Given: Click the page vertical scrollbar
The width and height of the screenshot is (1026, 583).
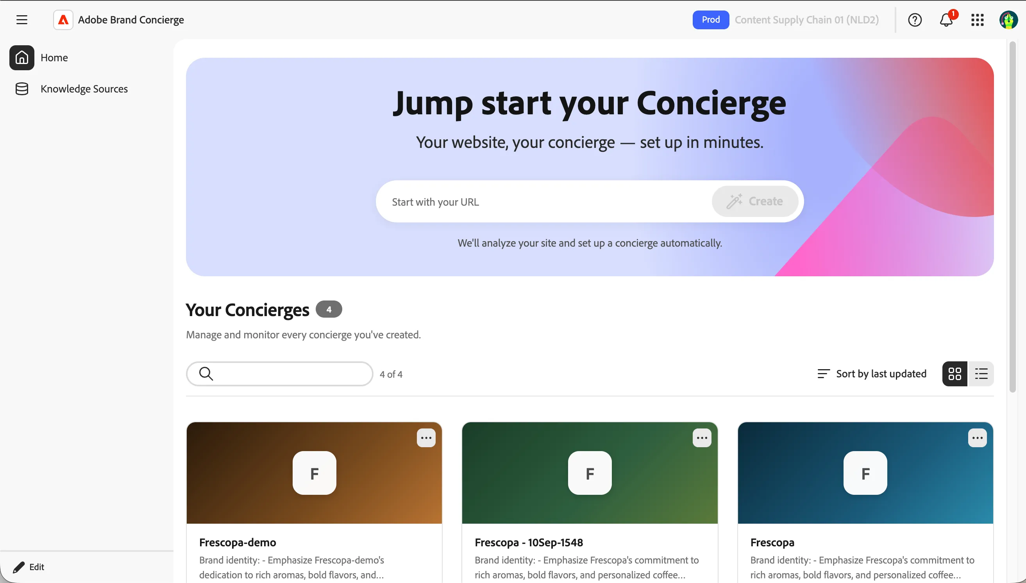Looking at the screenshot, I should pos(1012,216).
